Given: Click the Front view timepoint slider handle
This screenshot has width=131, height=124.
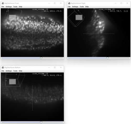Looking at the screenshot, I should [x=41, y=58].
